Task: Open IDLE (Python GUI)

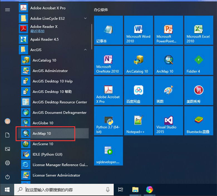Action: (55, 154)
